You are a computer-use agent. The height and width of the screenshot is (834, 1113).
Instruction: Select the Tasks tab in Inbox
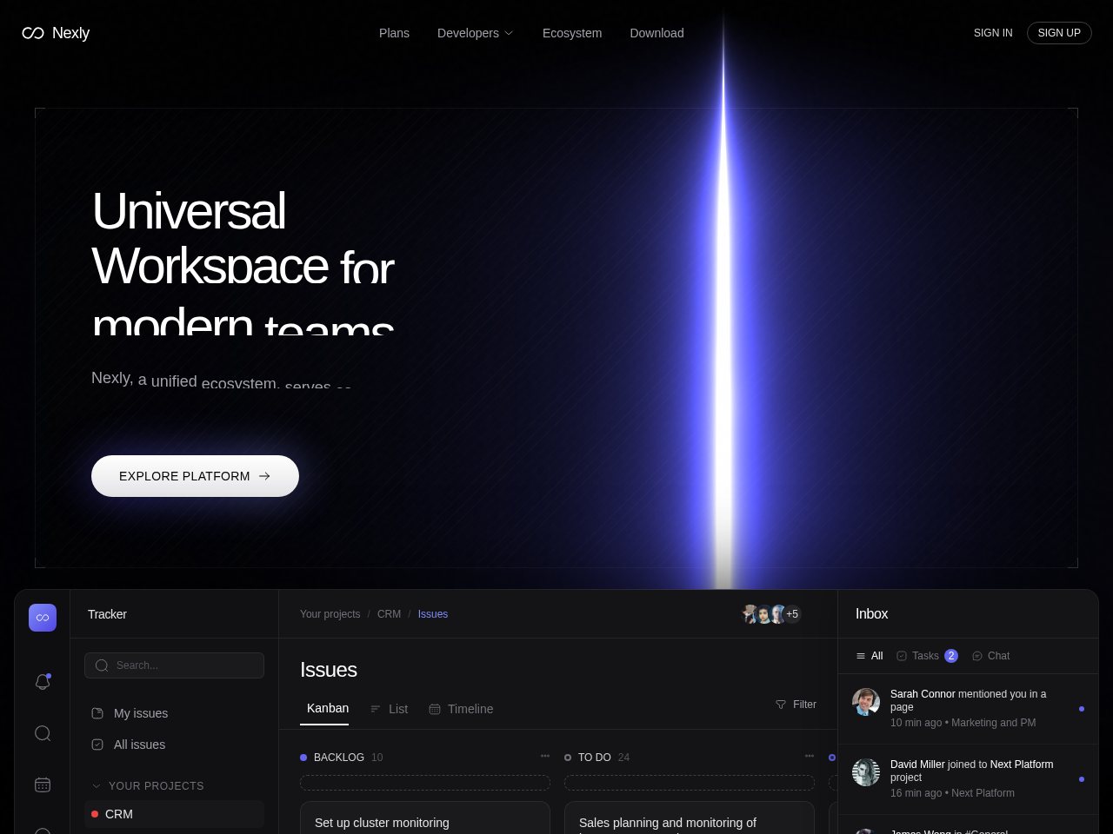coord(926,656)
